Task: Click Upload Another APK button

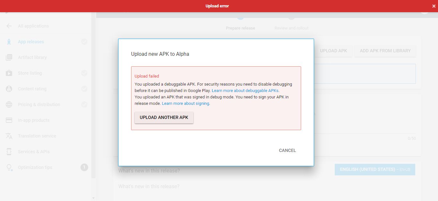Action: coord(164,117)
